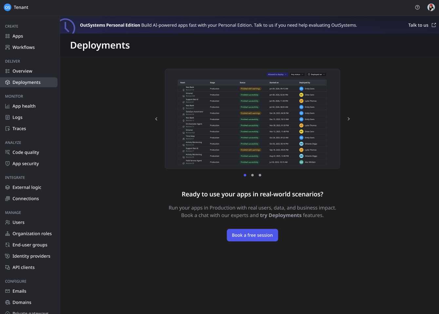
Task: Click the Overview icon in sidebar
Action: coord(8,71)
